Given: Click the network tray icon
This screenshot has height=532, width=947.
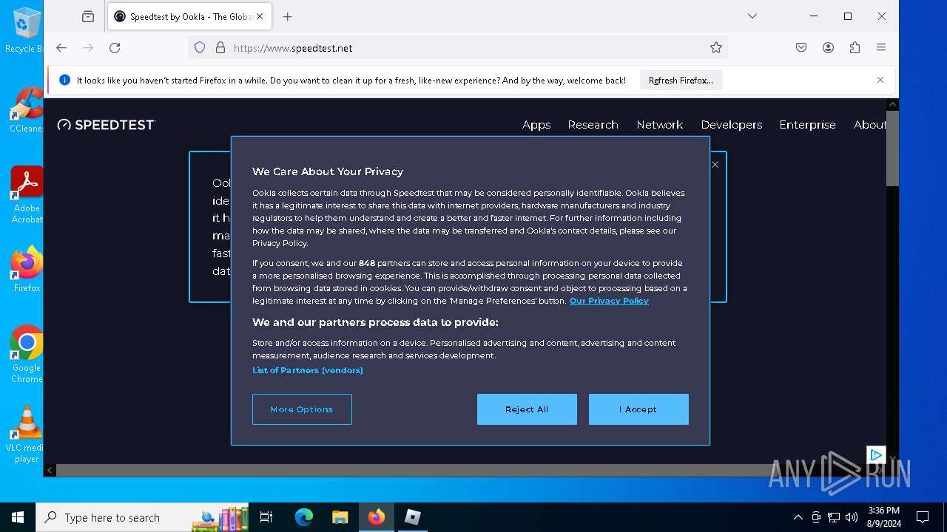Looking at the screenshot, I should point(834,517).
